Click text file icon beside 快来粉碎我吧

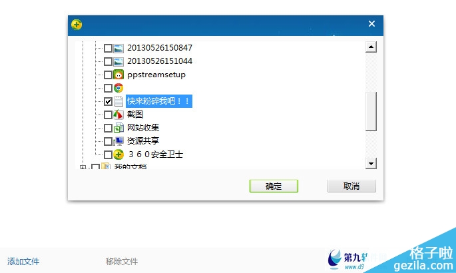coord(118,101)
